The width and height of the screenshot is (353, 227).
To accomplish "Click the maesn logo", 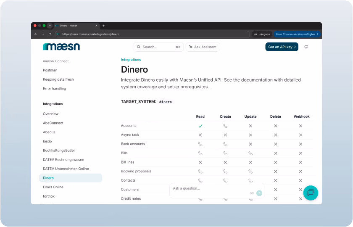I will [61, 47].
